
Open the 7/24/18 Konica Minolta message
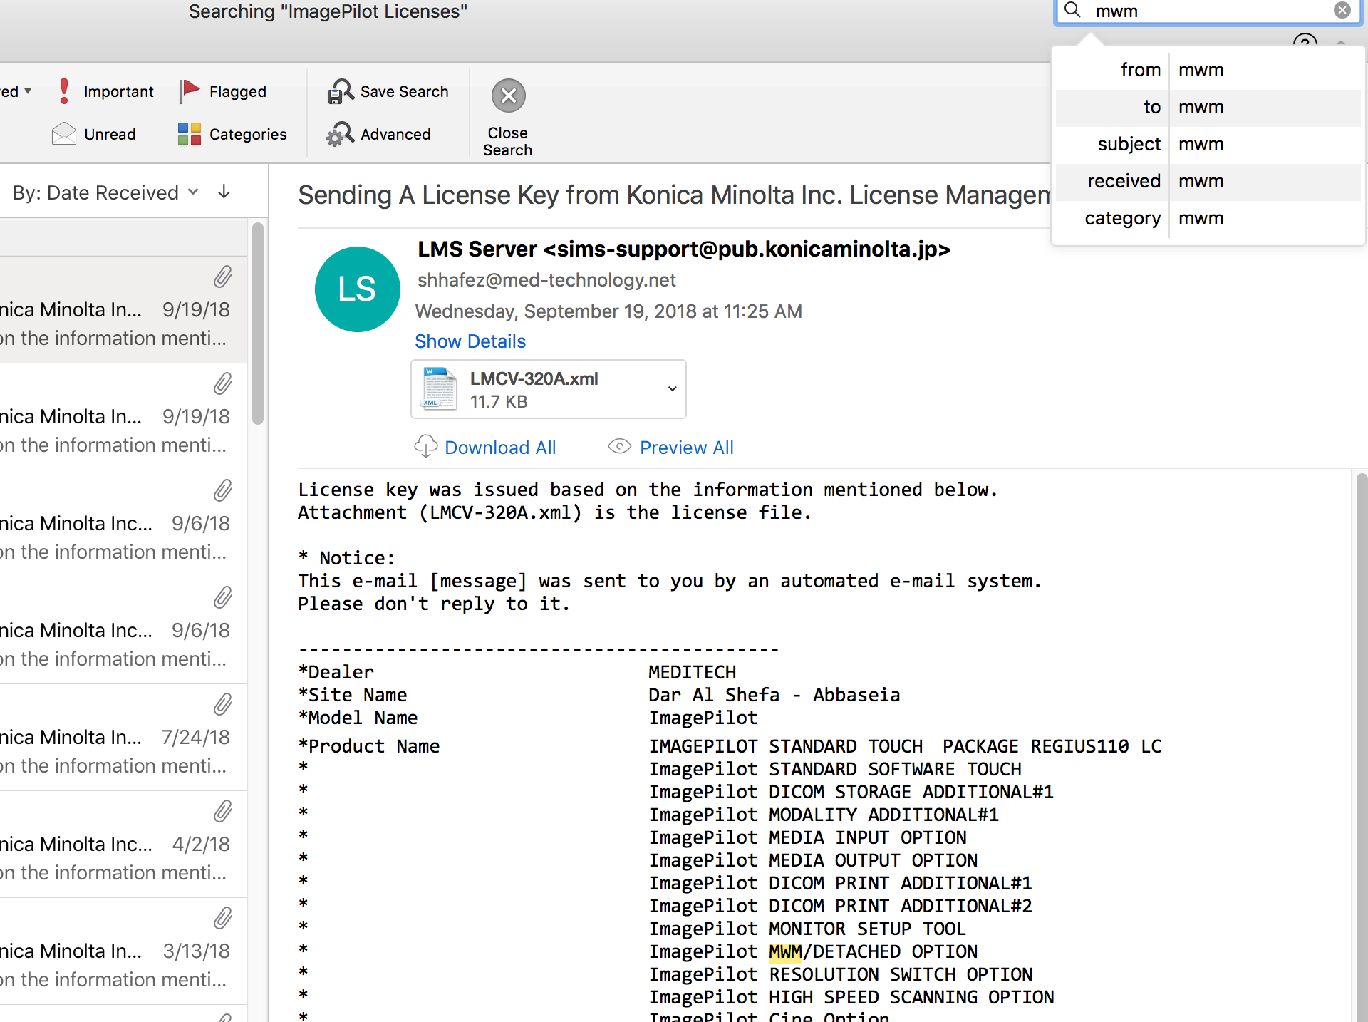[123, 738]
